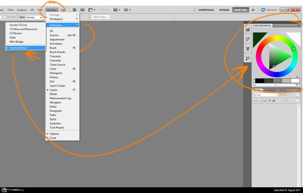
Task: Click the lock image pixels brush icon
Action: tap(266, 101)
